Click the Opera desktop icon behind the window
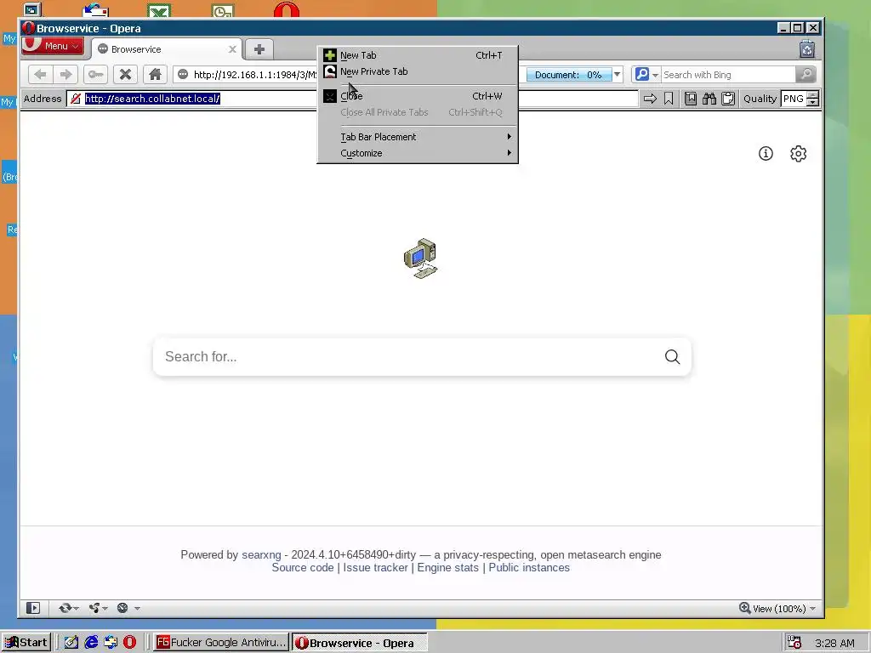Viewport: 871px width, 653px height. pos(287,9)
